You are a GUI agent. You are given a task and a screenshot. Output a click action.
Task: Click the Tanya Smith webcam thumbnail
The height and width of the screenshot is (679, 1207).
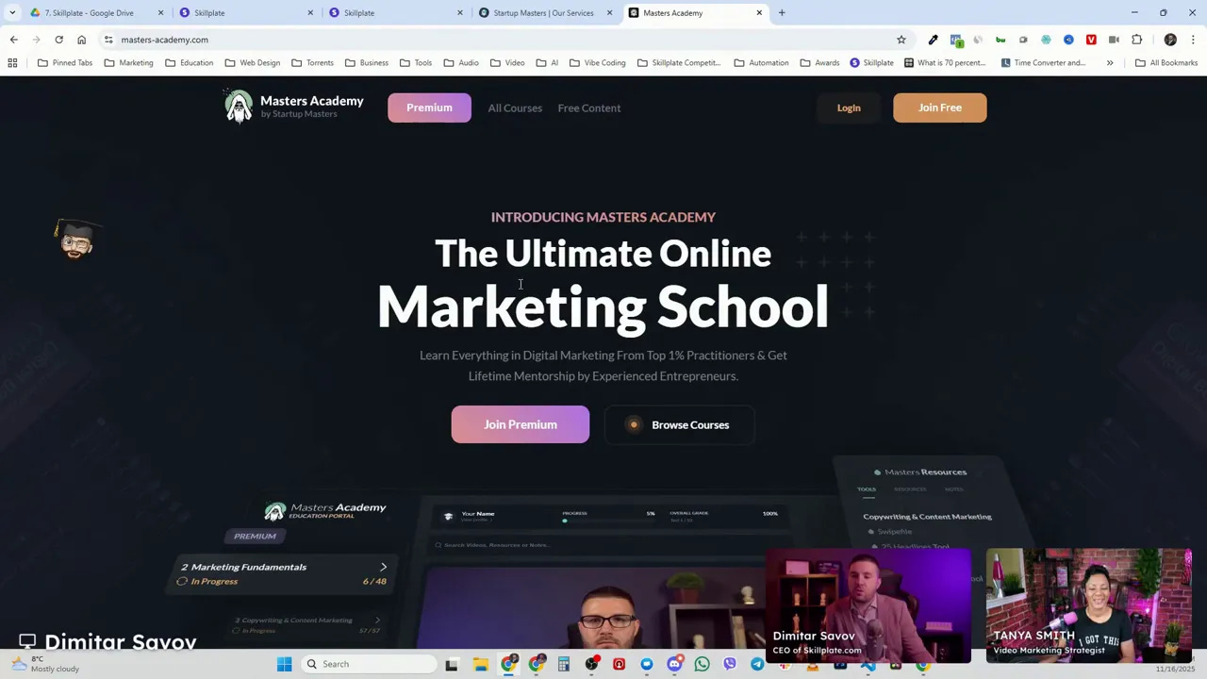(1089, 605)
